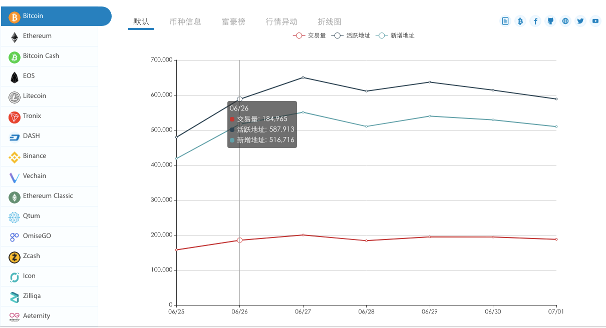The width and height of the screenshot is (606, 328).
Task: Open the official website globe icon
Action: [565, 21]
